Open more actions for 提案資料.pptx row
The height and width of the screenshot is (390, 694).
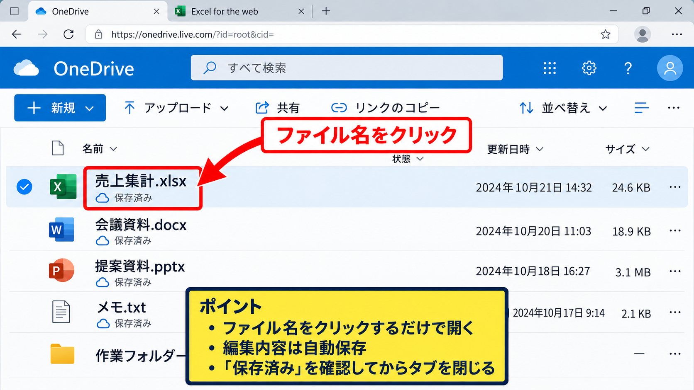tap(675, 271)
